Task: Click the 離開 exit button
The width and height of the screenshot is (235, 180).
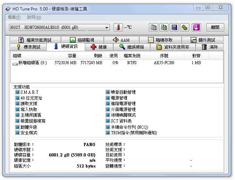Action: point(215,27)
